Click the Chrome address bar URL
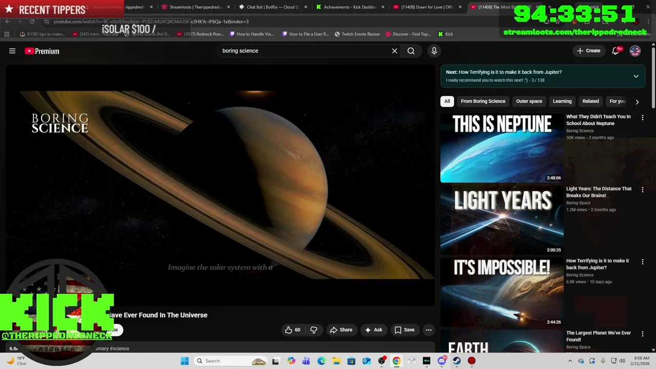The image size is (656, 369). pyautogui.click(x=151, y=22)
